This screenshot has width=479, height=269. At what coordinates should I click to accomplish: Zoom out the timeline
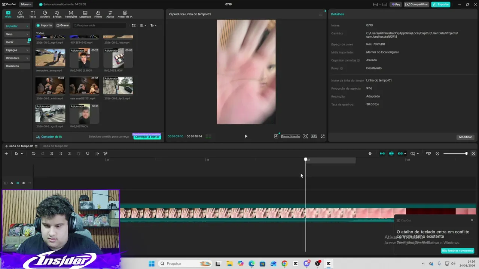(x=437, y=154)
